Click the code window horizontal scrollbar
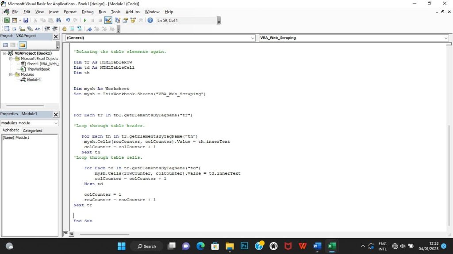453x254 pixels. coord(104,234)
